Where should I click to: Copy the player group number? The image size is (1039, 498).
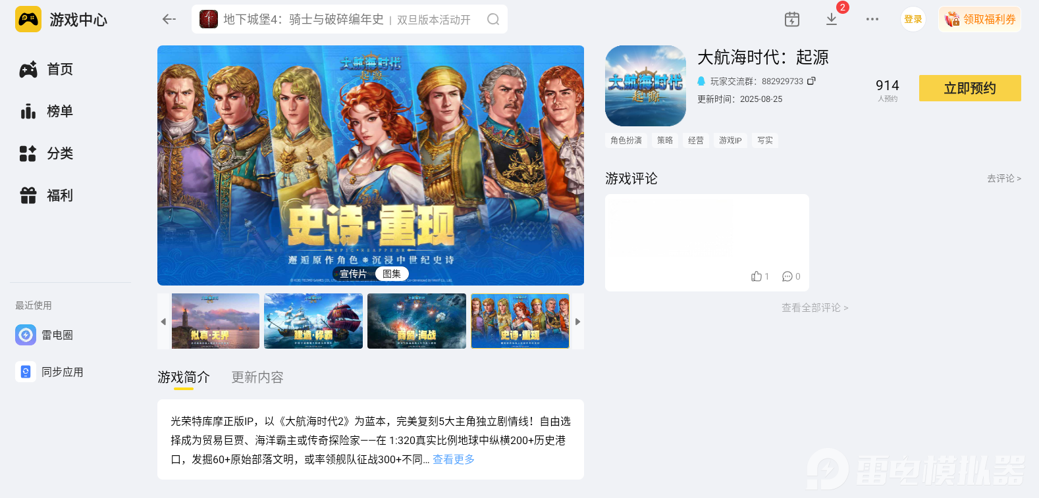811,81
